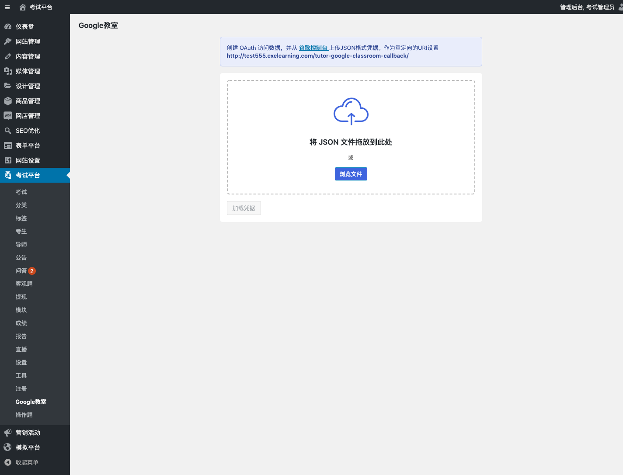The image size is (623, 475).
Task: Click the 考试平台 sidebar icon
Action: click(8, 175)
